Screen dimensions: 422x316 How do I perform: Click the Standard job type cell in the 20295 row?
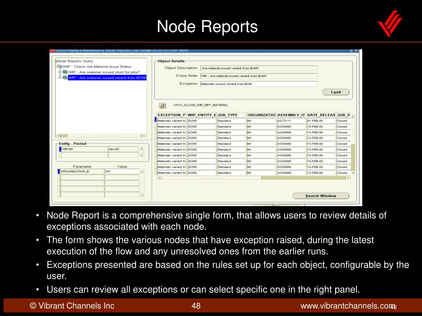pos(231,121)
